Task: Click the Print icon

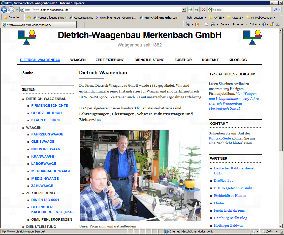Action: click(212, 24)
